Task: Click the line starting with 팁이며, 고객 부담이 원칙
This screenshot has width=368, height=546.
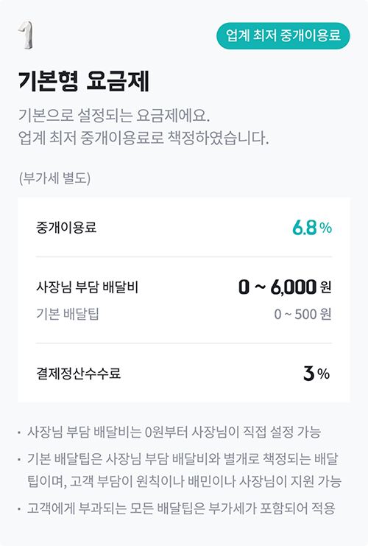Action: coord(184,481)
